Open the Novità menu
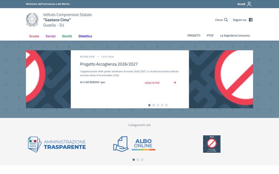This screenshot has height=174, width=279. coord(67,36)
